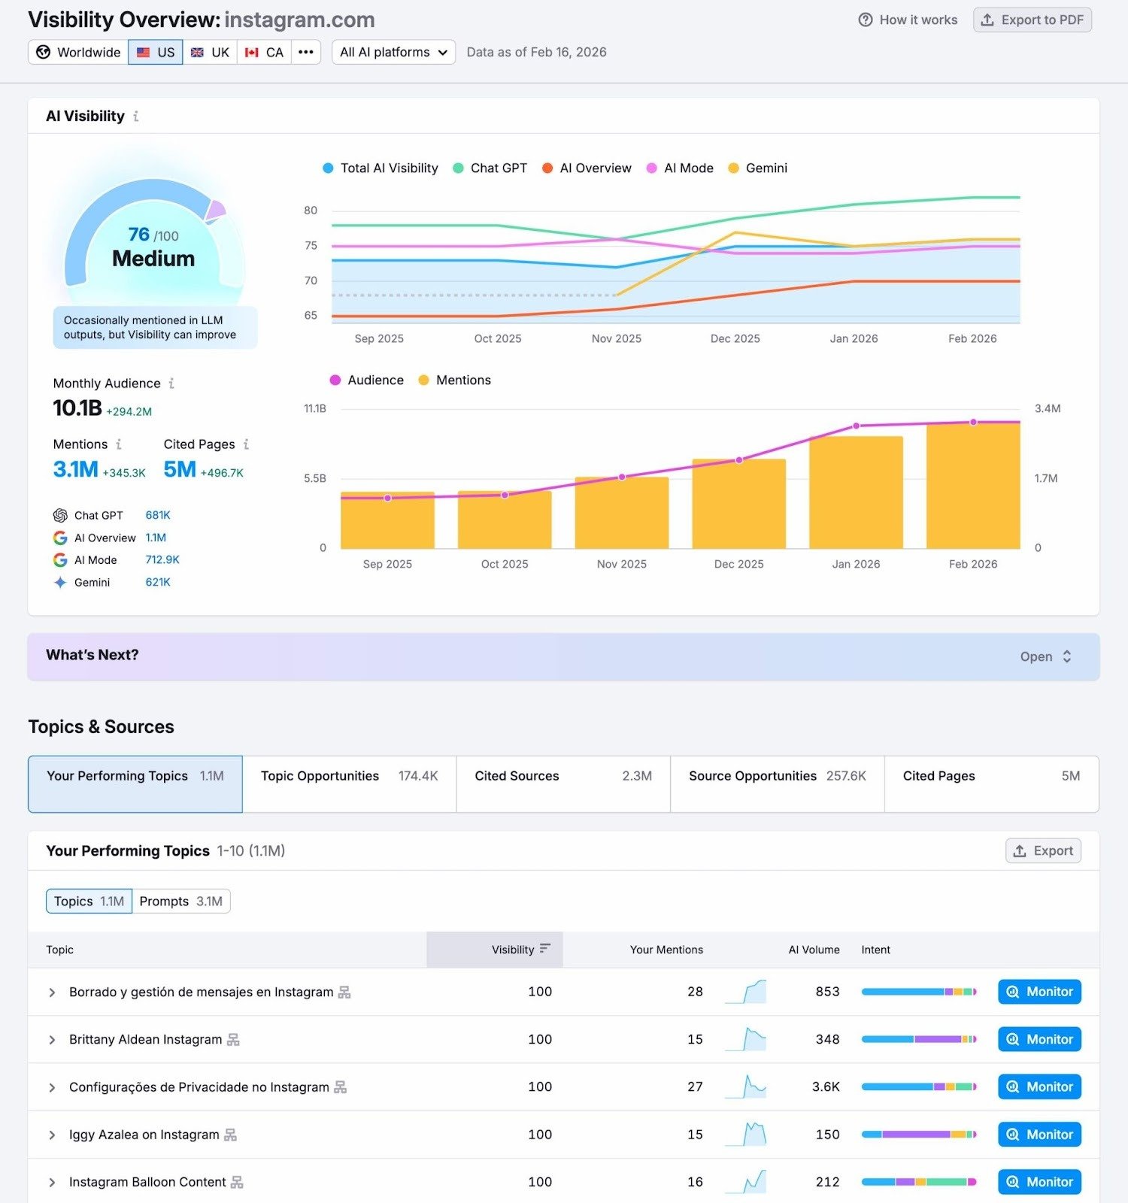Click the Gemini sparkle icon
This screenshot has height=1203, width=1128.
pyautogui.click(x=60, y=582)
